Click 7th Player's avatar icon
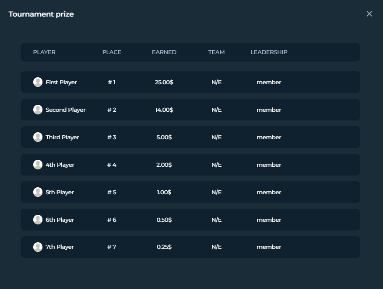Screen dimensions: 383x289 tap(38, 247)
